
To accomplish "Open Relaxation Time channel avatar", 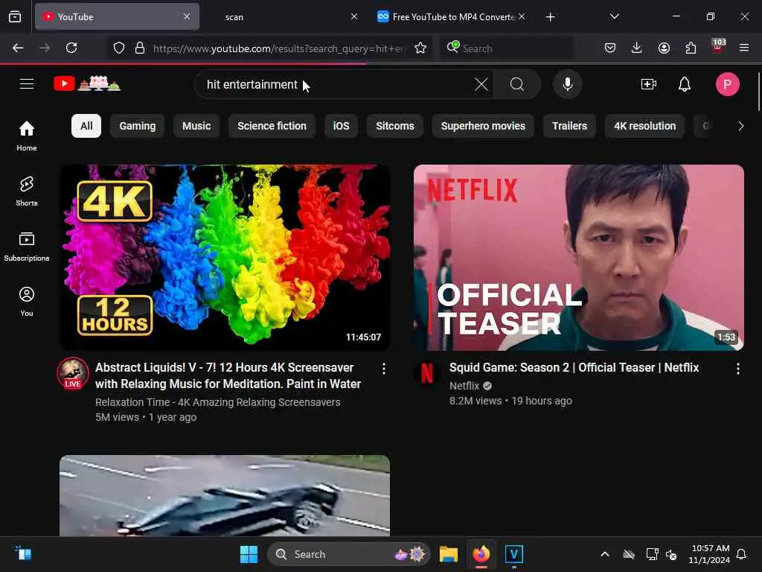I will tap(73, 373).
